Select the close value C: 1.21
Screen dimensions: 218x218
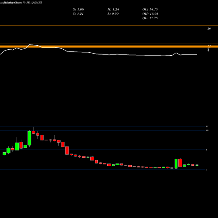(x=78, y=14)
